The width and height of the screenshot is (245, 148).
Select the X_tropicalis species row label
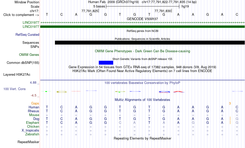pos(30,130)
